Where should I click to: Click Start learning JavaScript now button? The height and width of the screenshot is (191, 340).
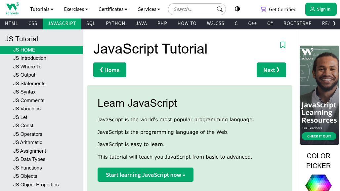[146, 175]
